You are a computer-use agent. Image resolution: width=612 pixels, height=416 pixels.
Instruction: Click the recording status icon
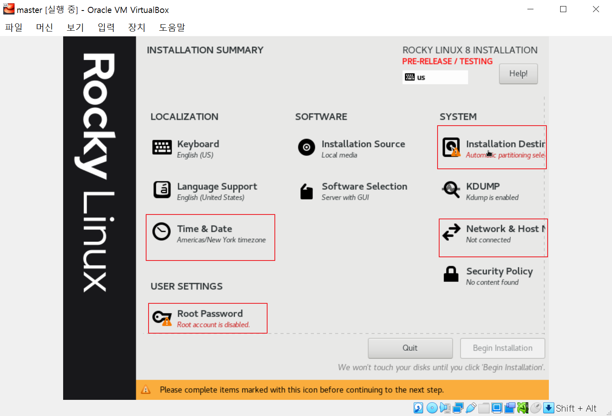(x=510, y=408)
